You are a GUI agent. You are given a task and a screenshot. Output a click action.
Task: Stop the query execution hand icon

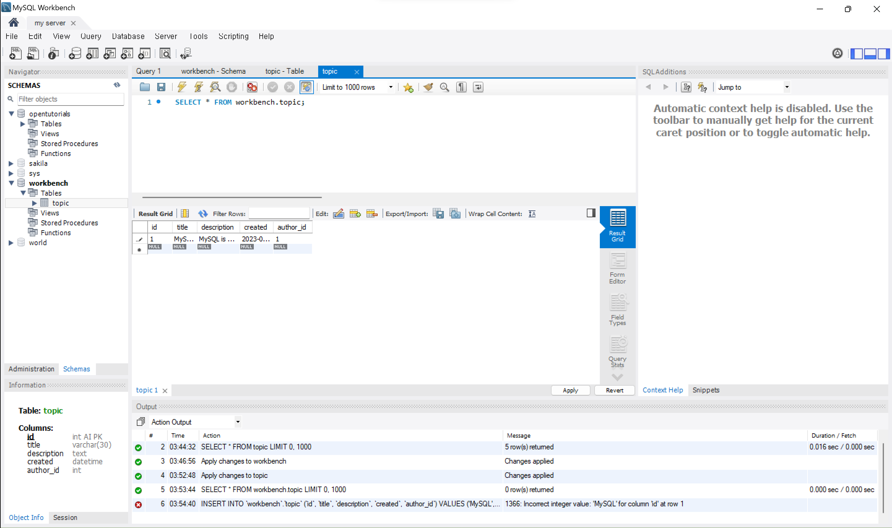[232, 87]
